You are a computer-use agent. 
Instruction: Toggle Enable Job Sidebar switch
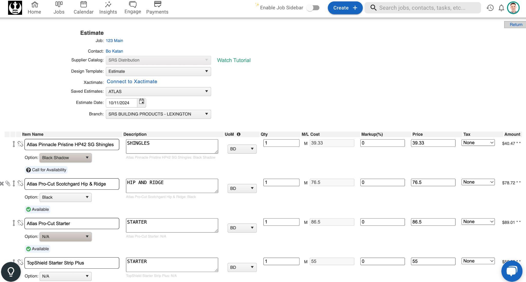[x=313, y=8]
